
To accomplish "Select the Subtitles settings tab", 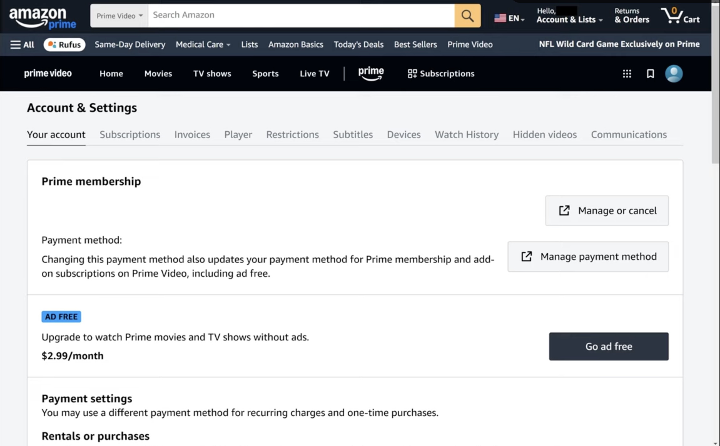I will click(352, 135).
